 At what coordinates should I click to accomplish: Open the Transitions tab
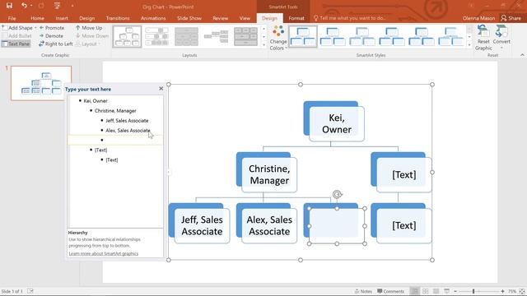[118, 18]
